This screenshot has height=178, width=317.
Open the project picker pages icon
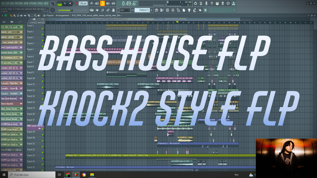pyautogui.click(x=184, y=10)
